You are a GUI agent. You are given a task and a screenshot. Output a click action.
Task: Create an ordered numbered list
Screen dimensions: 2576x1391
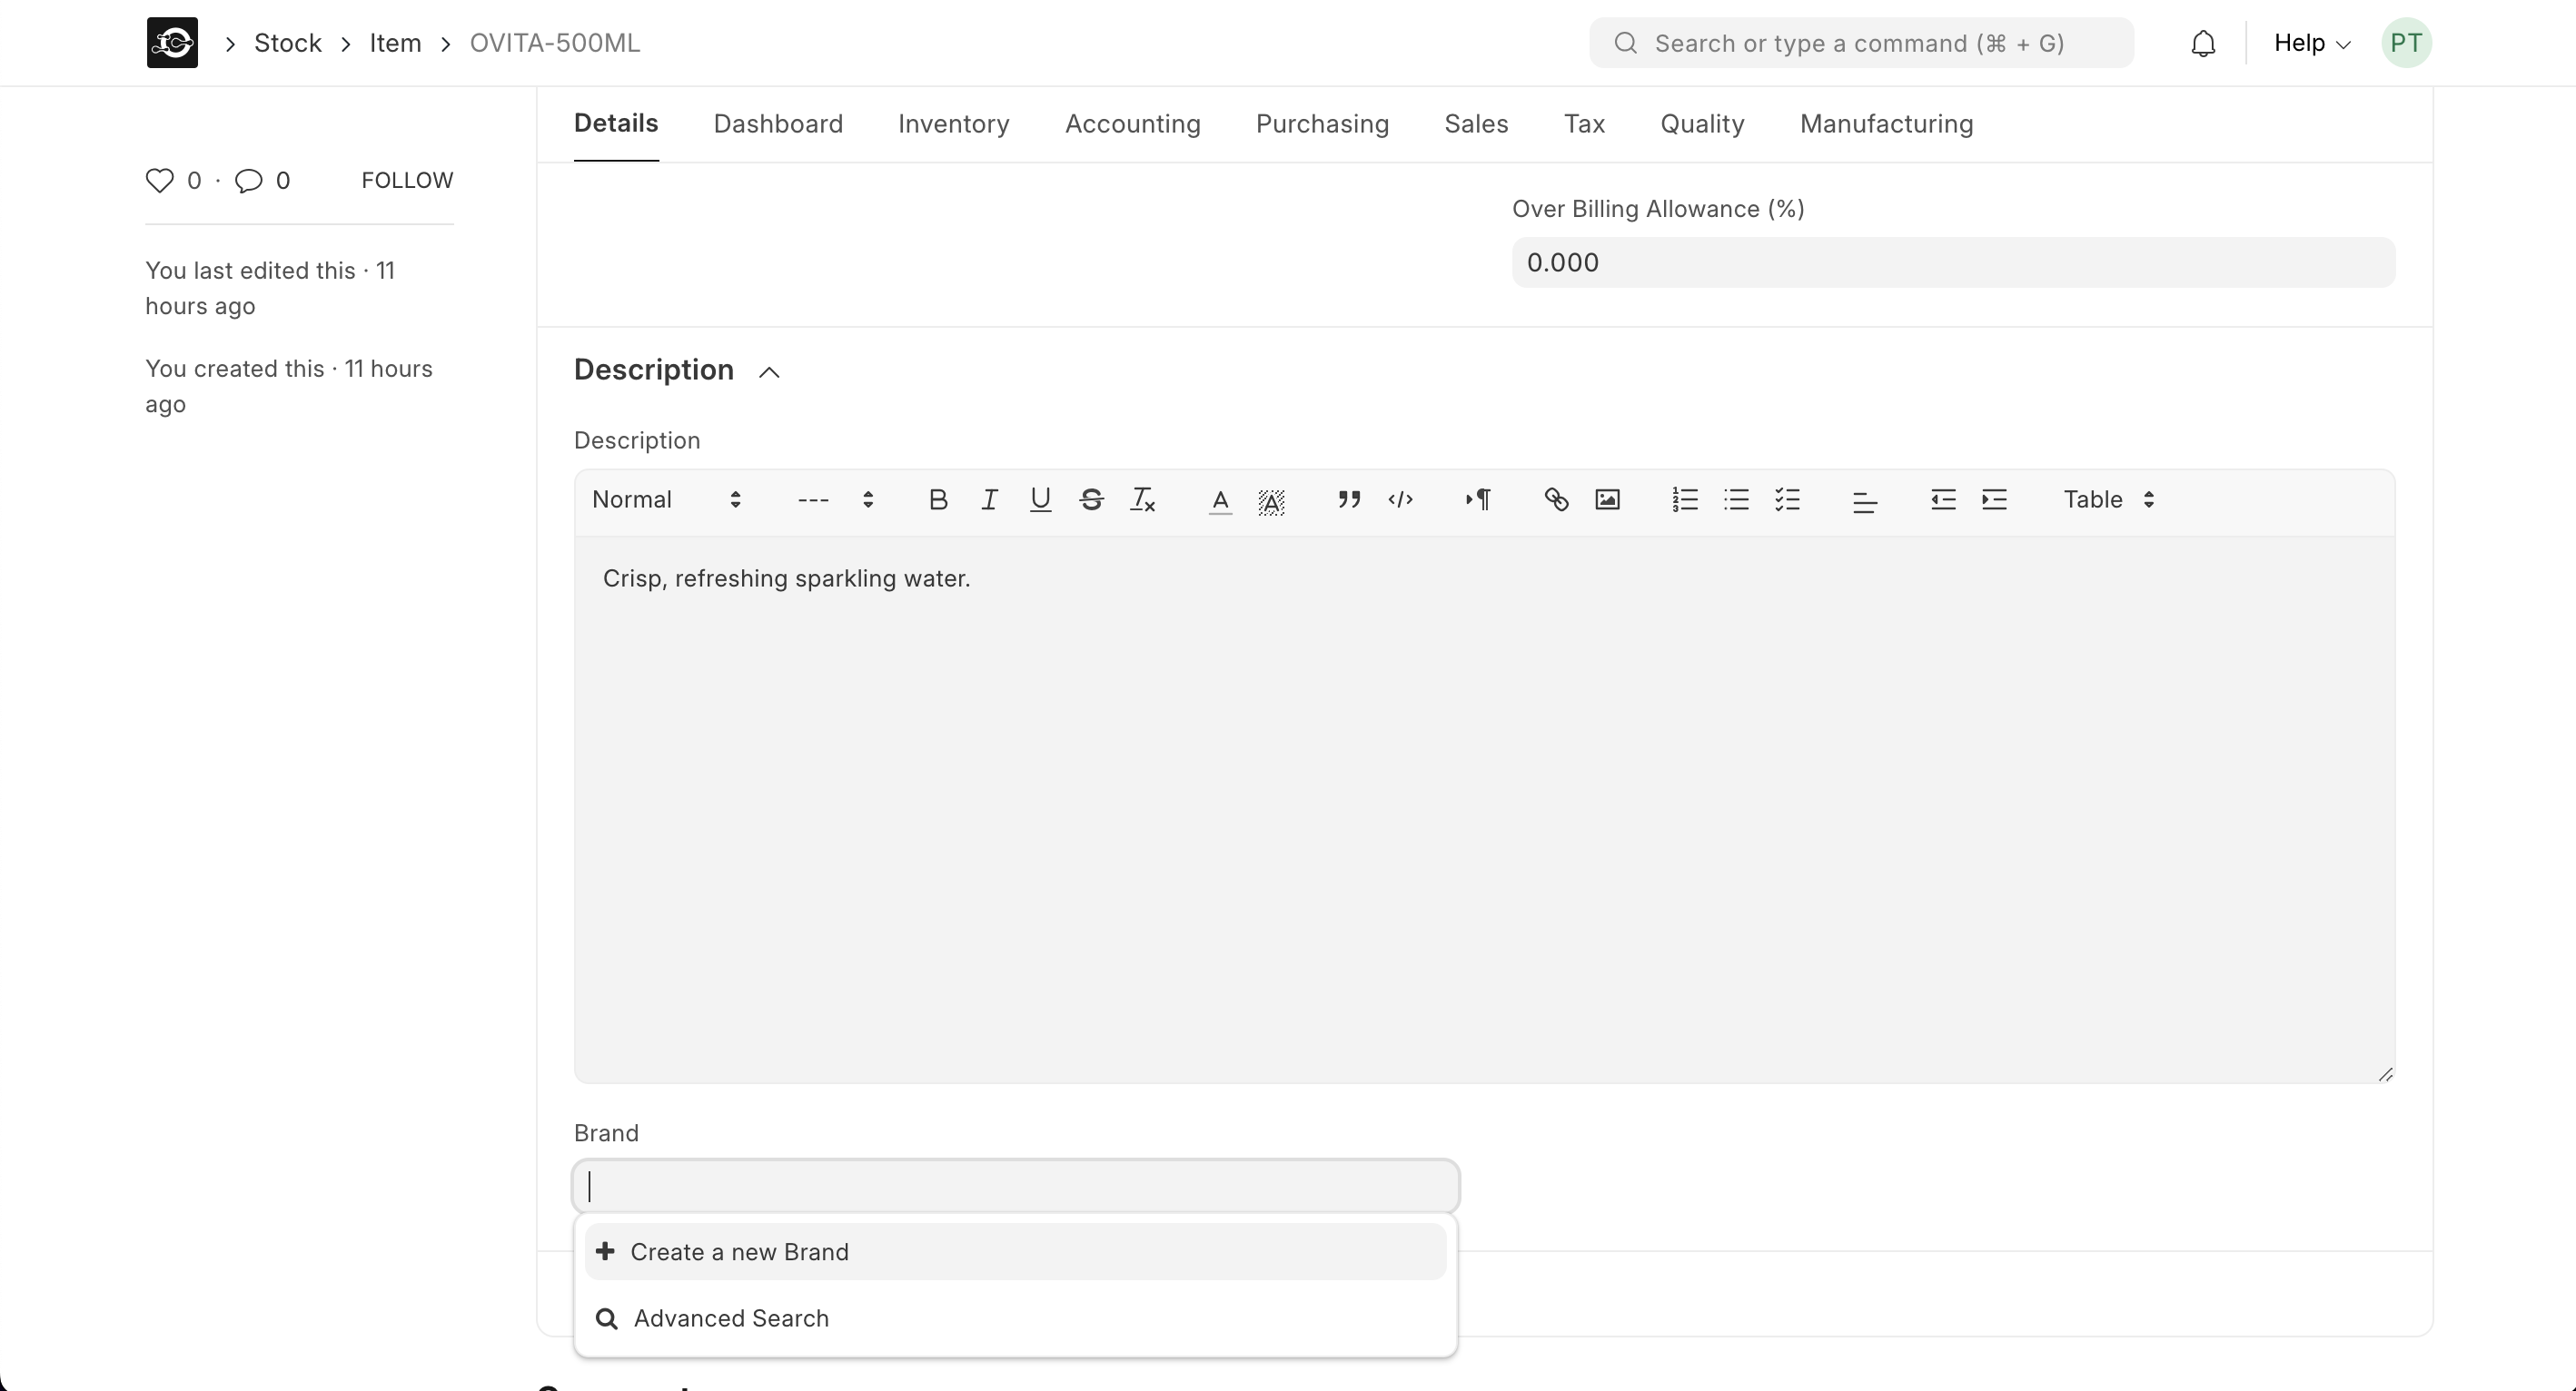click(x=1685, y=499)
